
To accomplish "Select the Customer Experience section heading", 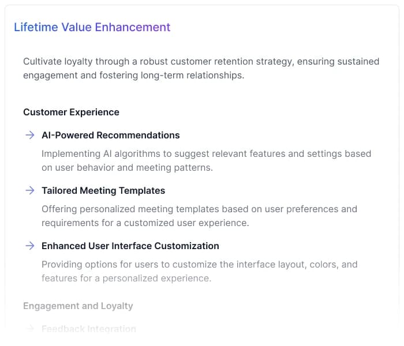I will [x=71, y=112].
